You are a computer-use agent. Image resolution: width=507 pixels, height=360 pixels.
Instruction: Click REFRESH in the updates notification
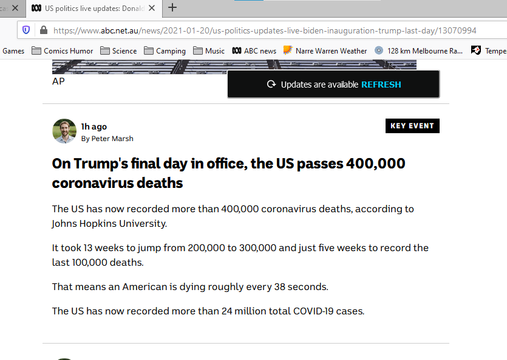coord(381,85)
